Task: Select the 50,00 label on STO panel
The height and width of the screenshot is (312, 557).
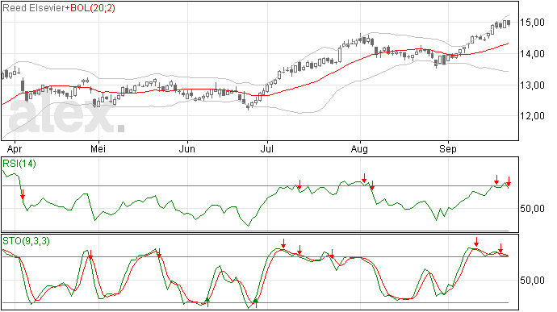Action: (x=532, y=281)
